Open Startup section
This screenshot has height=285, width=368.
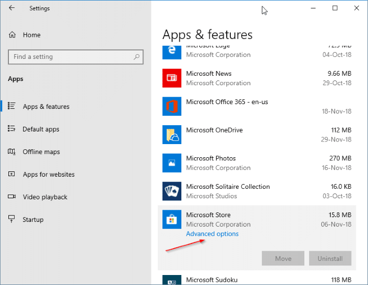tap(33, 220)
